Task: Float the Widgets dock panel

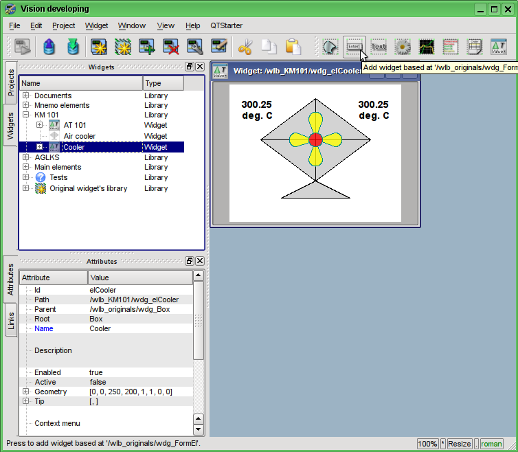Action: pos(190,67)
